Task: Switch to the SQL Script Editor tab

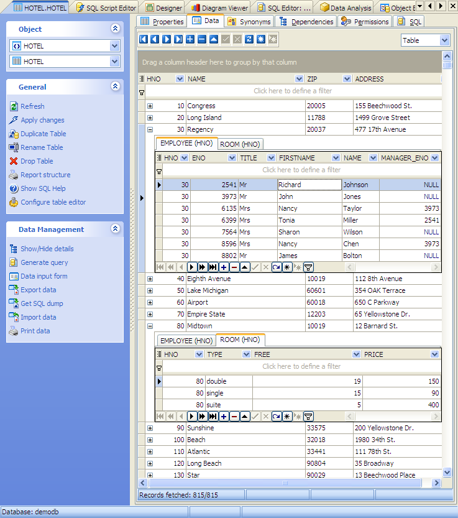Action: tap(106, 8)
